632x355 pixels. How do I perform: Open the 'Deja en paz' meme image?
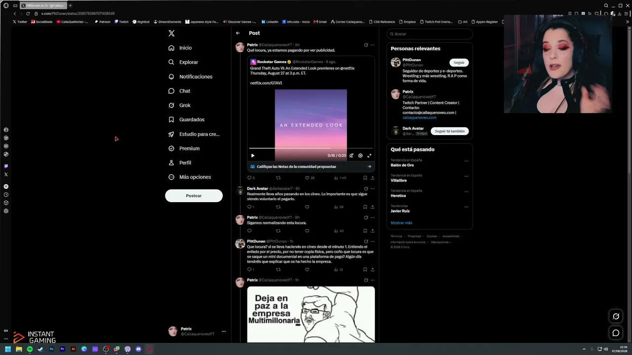(x=311, y=314)
